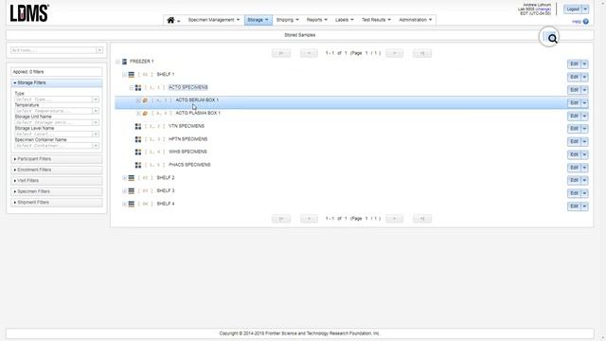Expand the Shipment Filters section
606x341 pixels.
click(x=57, y=202)
